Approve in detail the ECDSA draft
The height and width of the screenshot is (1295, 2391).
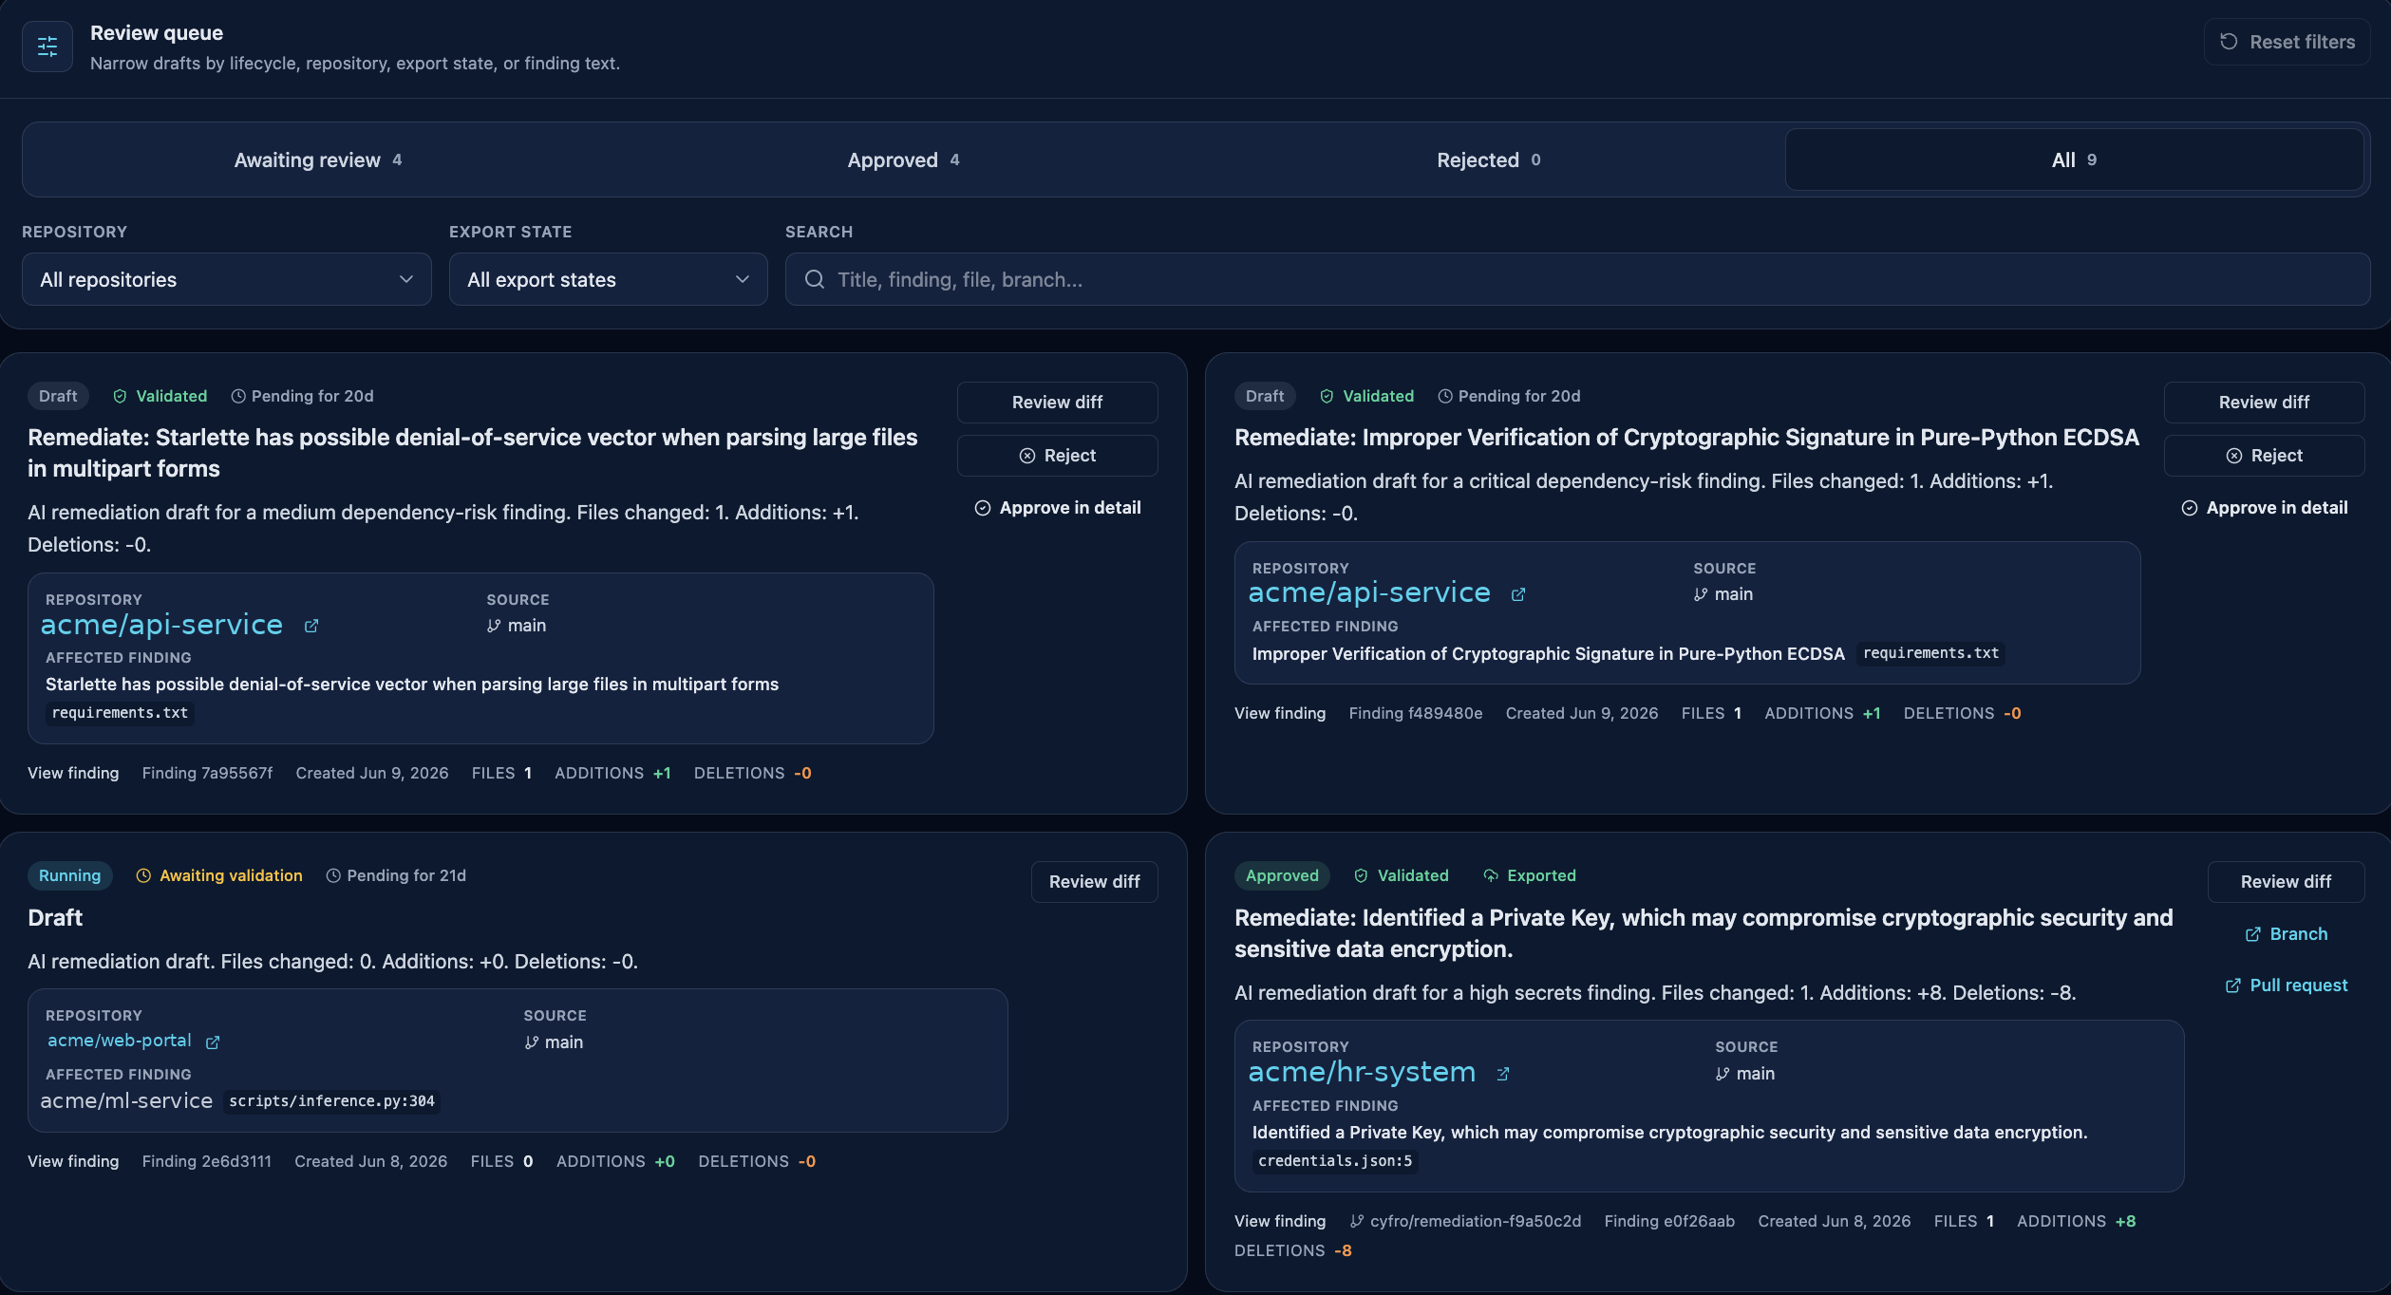2264,508
